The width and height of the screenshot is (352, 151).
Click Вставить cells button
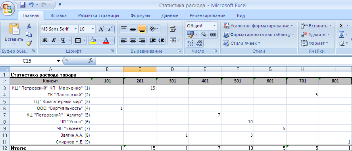tap(316, 26)
